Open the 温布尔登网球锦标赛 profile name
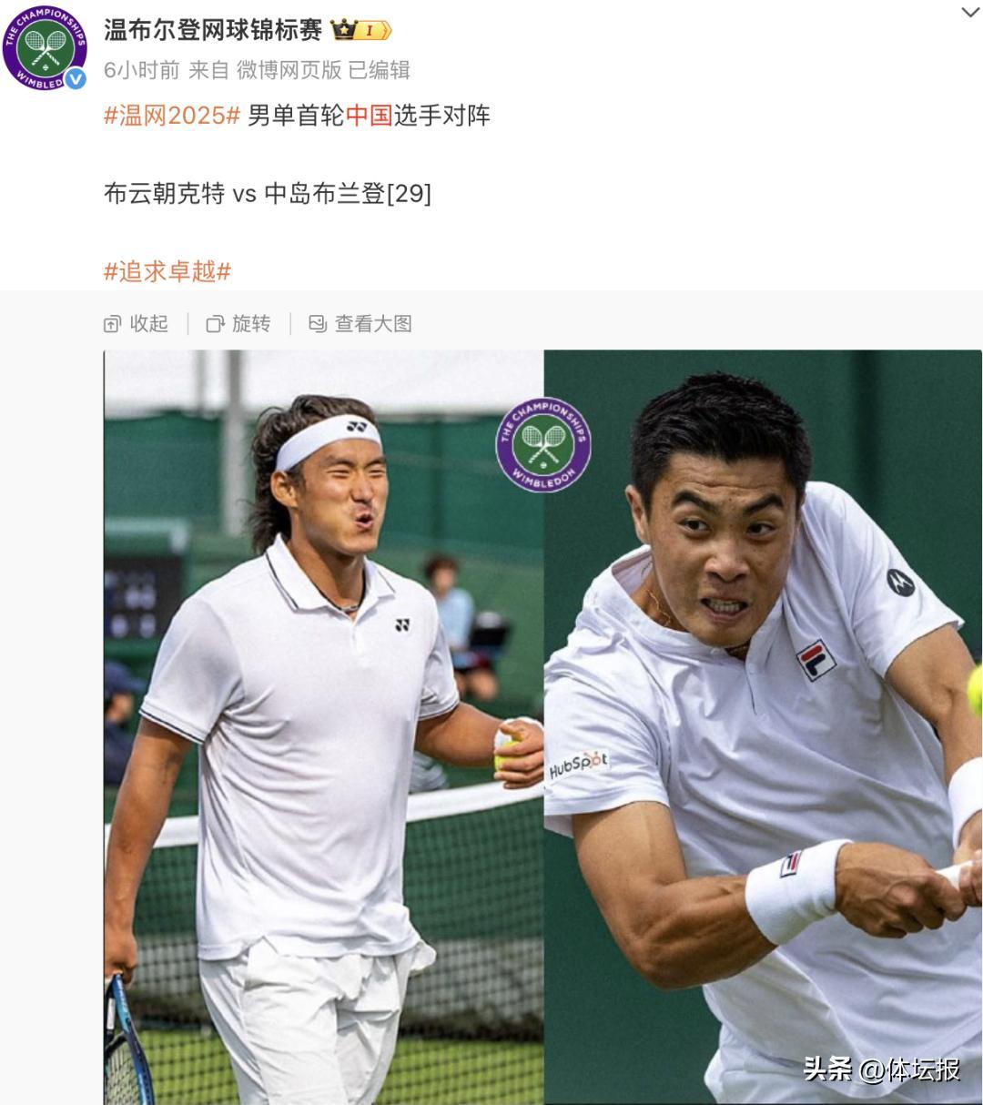Viewport: 983px width, 1105px height. (x=213, y=30)
